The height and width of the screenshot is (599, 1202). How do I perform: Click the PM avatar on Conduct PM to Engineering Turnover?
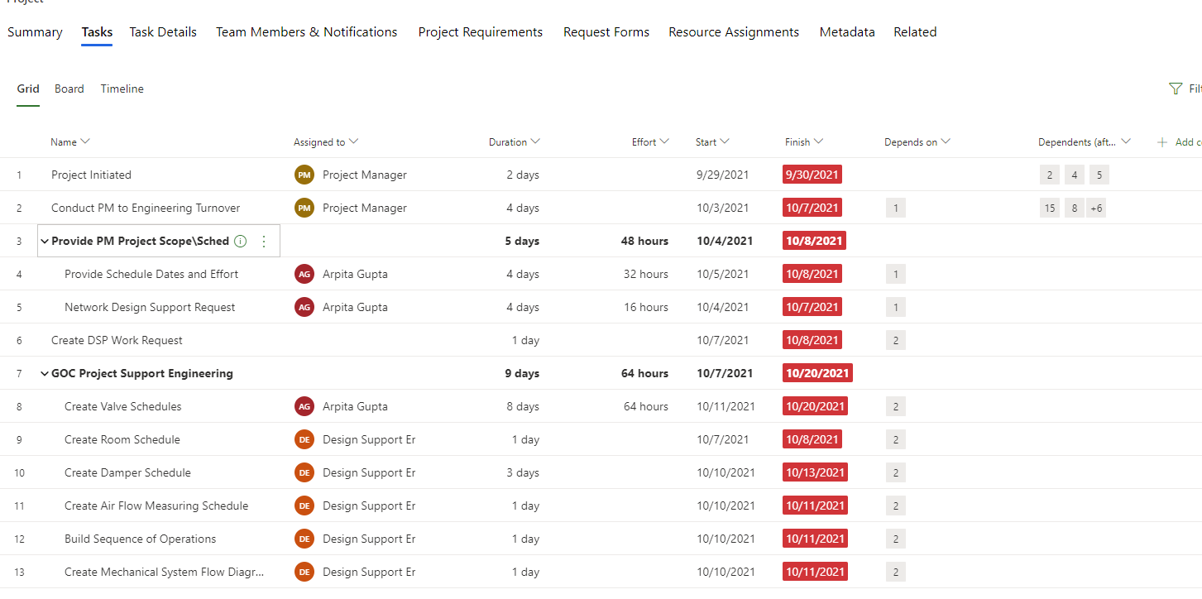coord(304,208)
